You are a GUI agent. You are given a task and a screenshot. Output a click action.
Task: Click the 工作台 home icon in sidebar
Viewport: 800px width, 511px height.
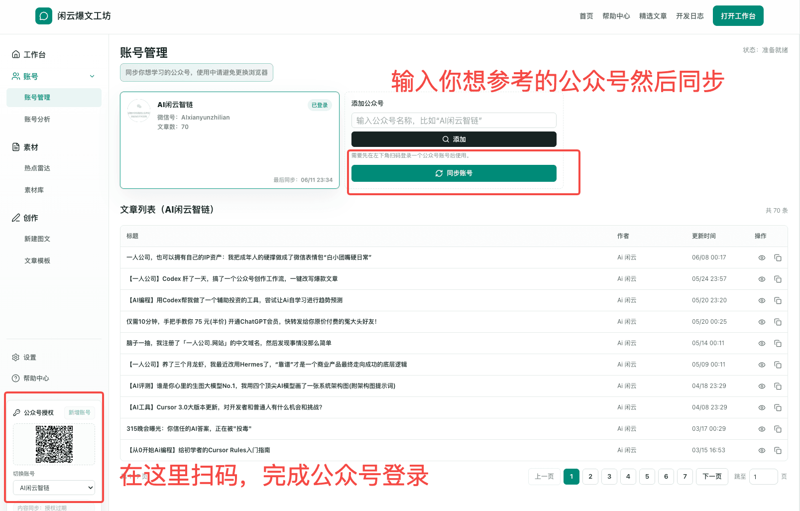16,54
